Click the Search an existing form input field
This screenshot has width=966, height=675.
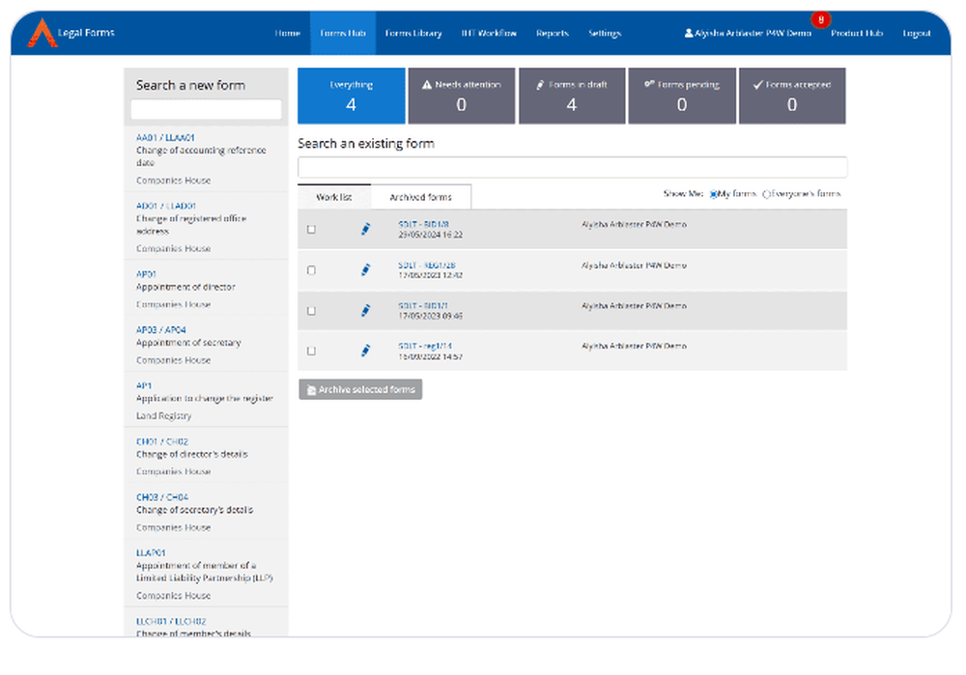(572, 166)
